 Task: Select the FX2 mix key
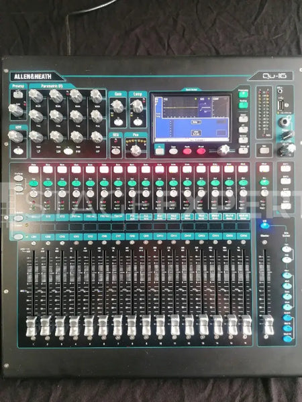[x=287, y=260]
